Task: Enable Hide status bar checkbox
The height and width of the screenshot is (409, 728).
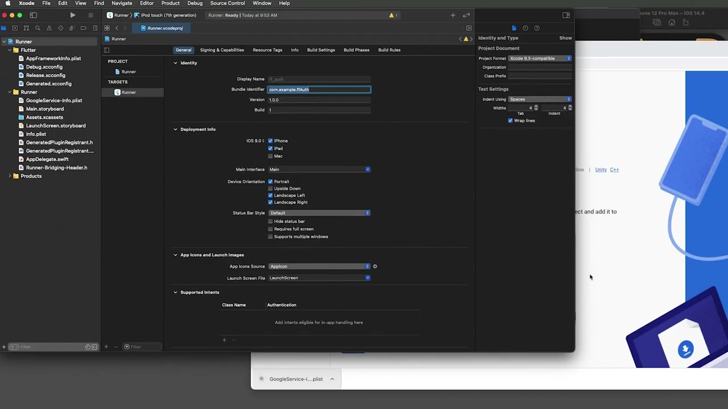Action: [270, 222]
